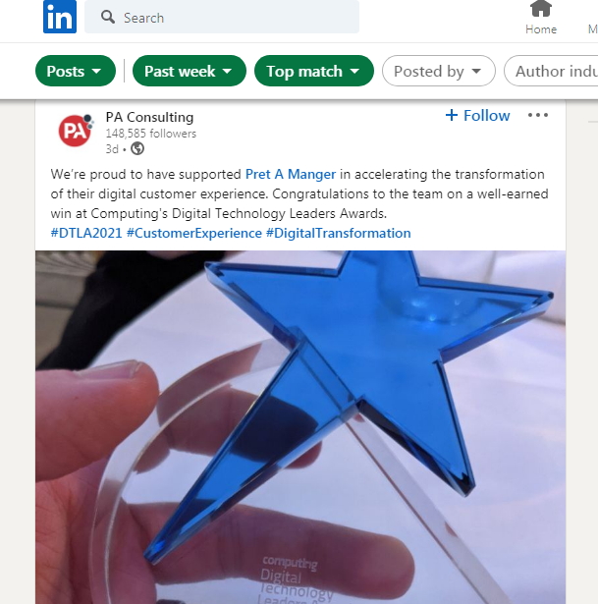Open the Pret A Manger mention link
The height and width of the screenshot is (604, 598).
(291, 174)
